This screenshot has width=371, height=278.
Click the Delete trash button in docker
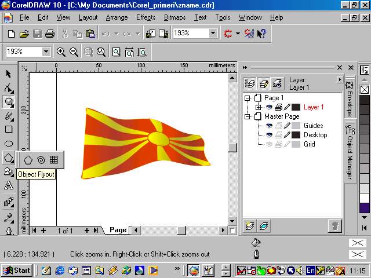pos(335,226)
